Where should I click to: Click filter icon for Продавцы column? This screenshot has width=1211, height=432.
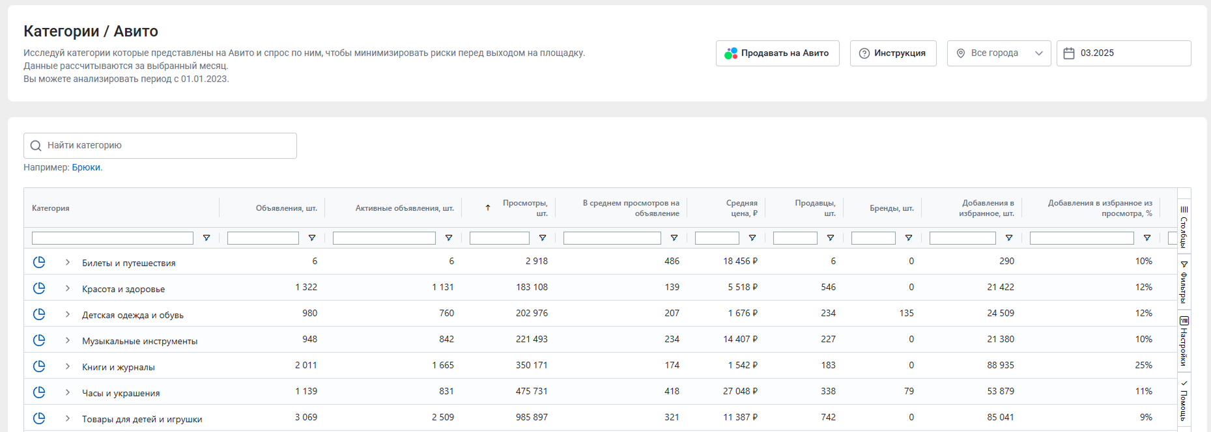[831, 238]
